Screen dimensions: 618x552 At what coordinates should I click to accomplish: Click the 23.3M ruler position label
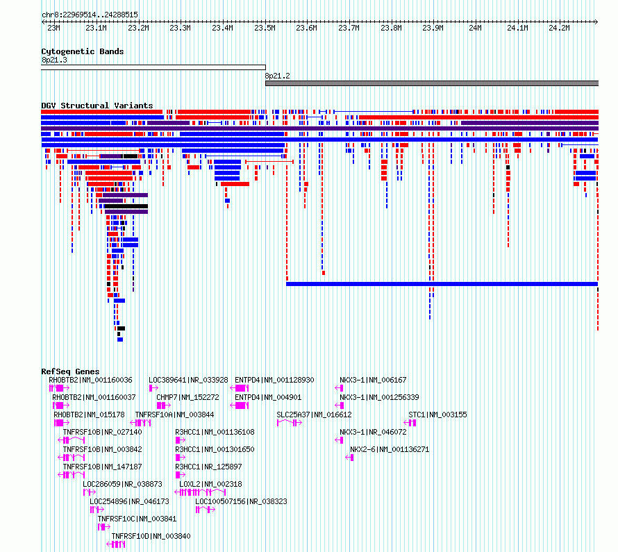pos(180,28)
